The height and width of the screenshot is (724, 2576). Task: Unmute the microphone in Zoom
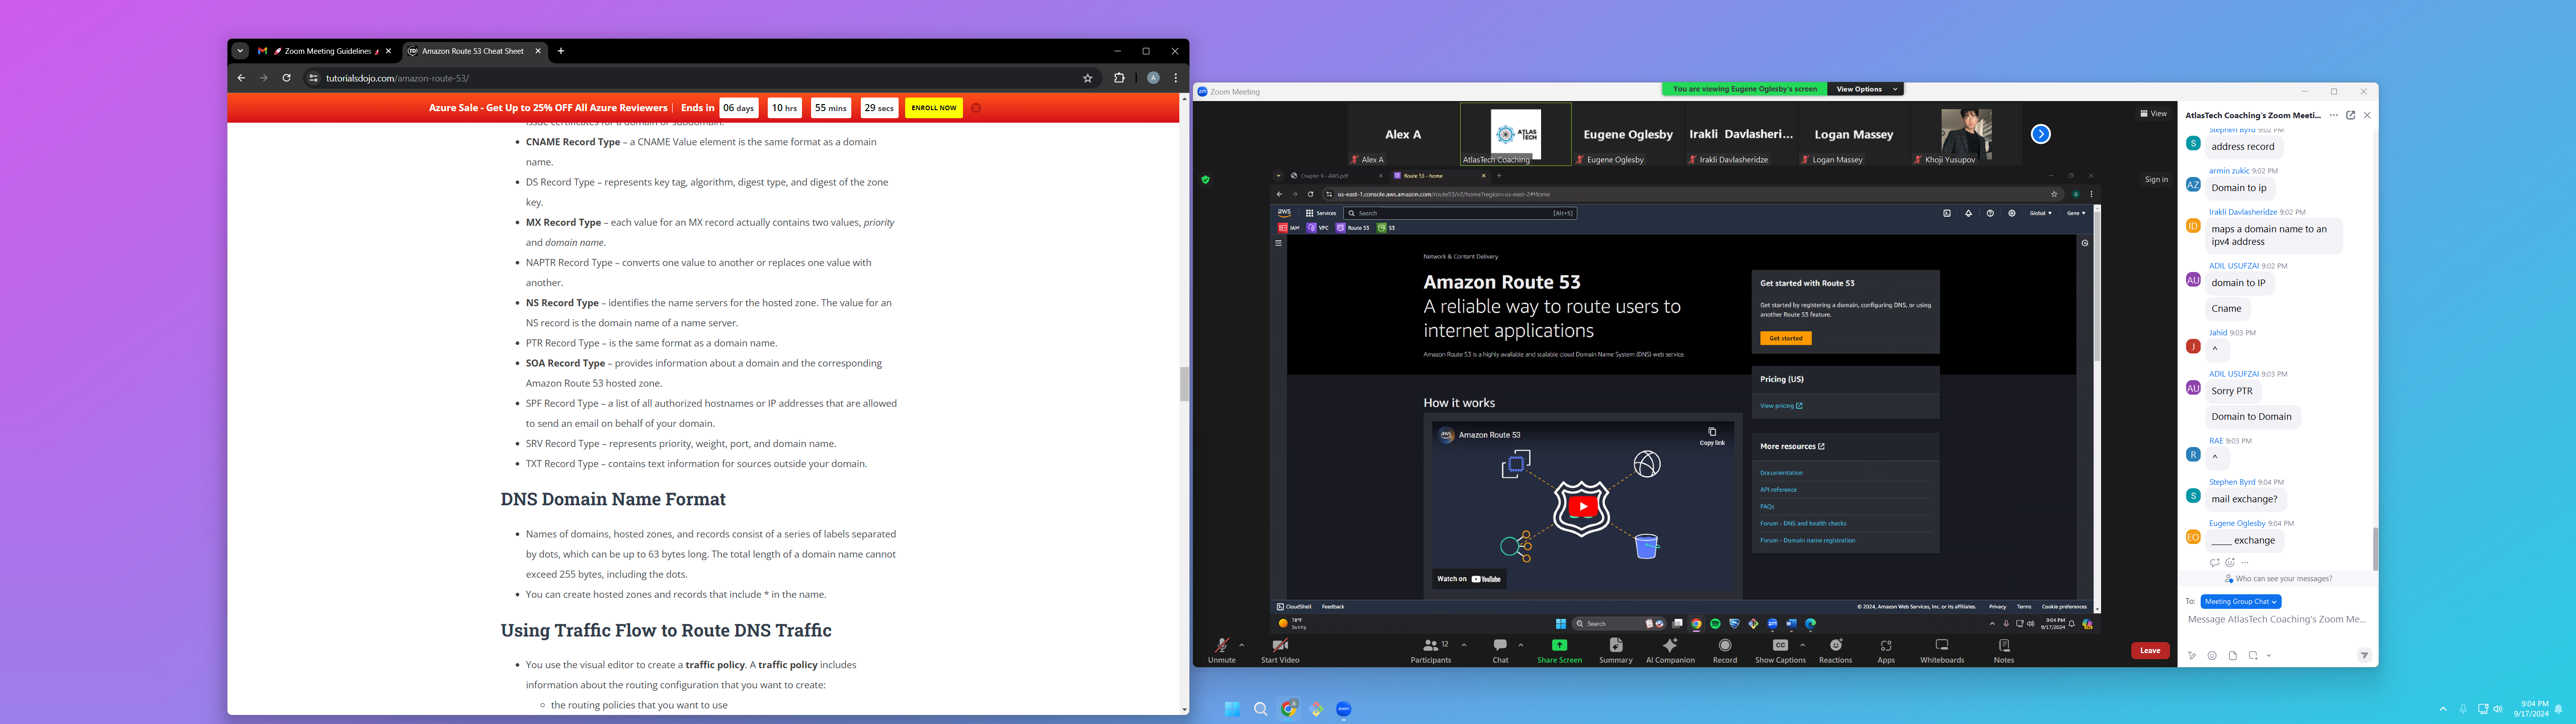[1221, 646]
